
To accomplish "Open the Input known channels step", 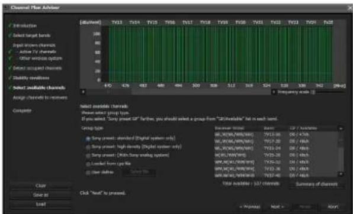I will 34,45.
